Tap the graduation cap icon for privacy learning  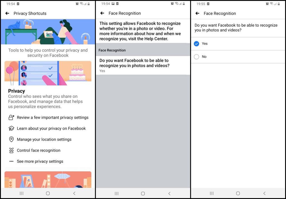(x=11, y=128)
